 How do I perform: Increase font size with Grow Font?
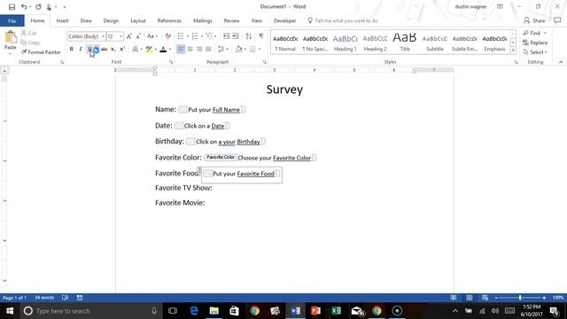129,36
